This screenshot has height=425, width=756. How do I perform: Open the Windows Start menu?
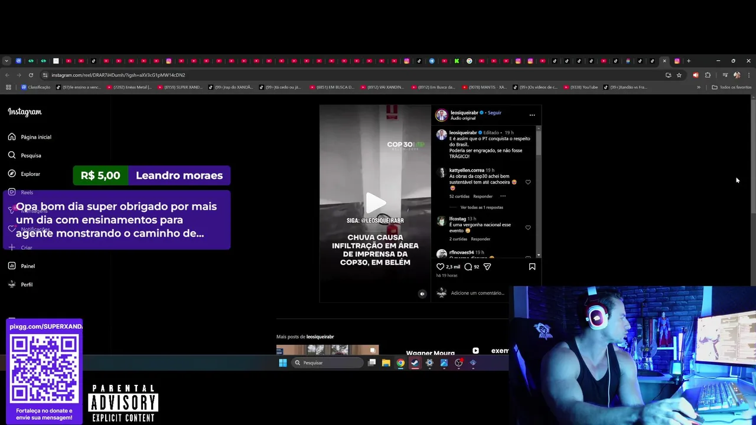(x=283, y=363)
